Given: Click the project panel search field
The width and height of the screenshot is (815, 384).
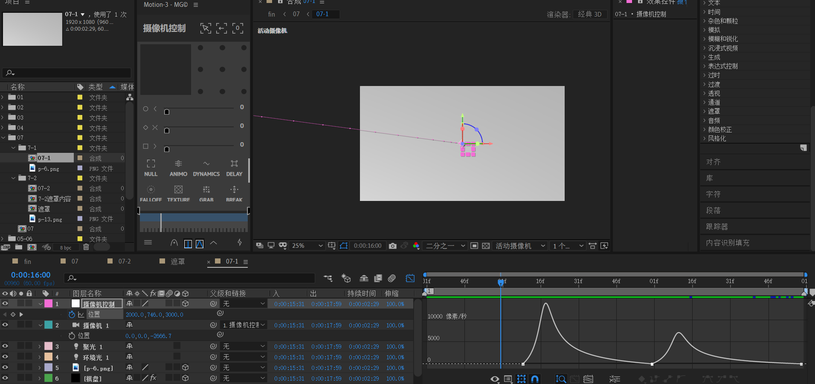Looking at the screenshot, I should (67, 73).
